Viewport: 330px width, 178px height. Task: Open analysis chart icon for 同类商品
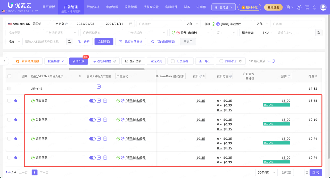coord(99,101)
